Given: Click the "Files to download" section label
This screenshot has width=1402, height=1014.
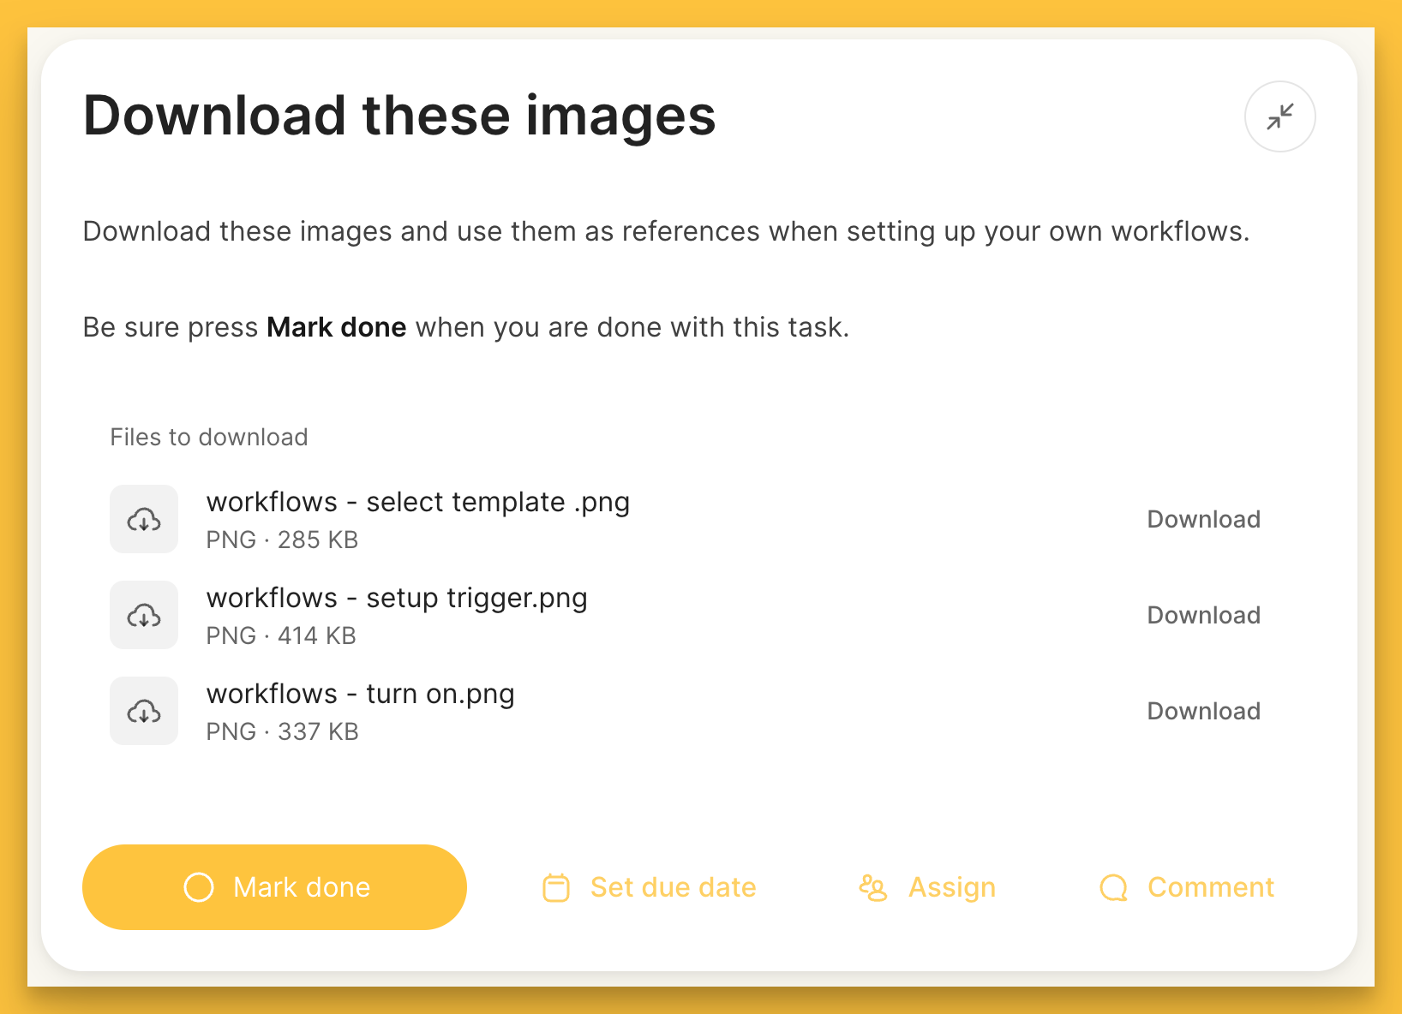Looking at the screenshot, I should pos(208,437).
